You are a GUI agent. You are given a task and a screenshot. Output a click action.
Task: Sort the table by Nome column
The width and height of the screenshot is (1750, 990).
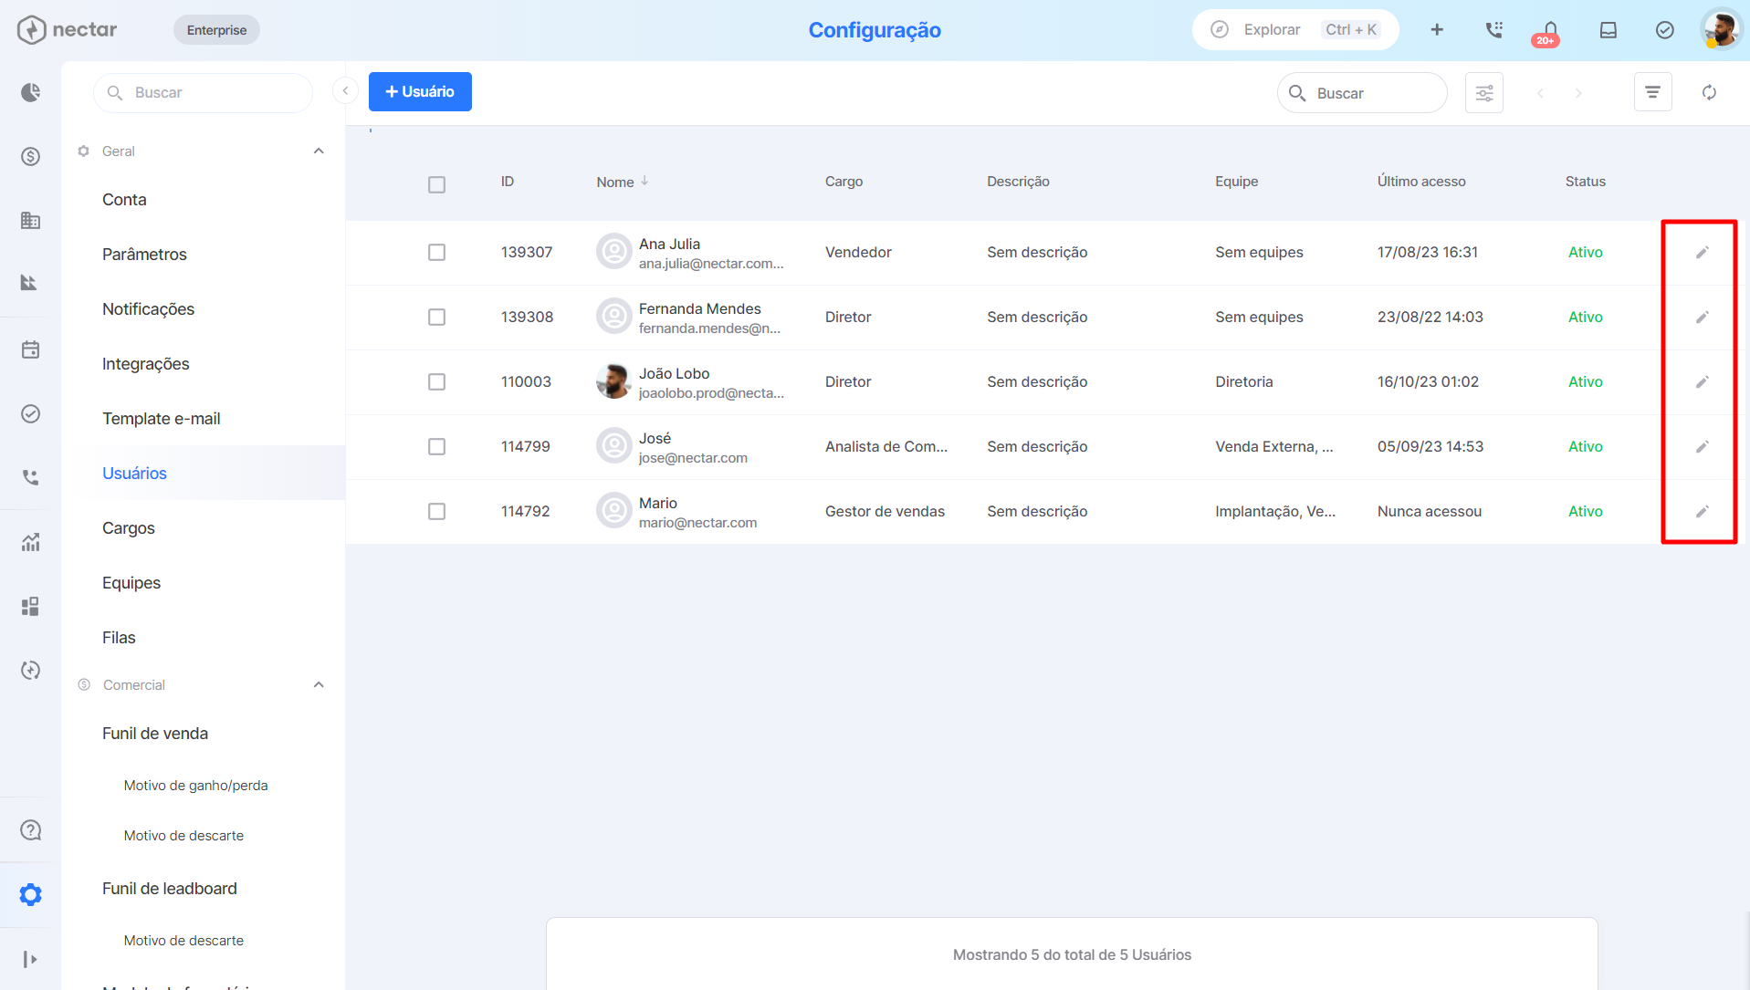pos(623,182)
